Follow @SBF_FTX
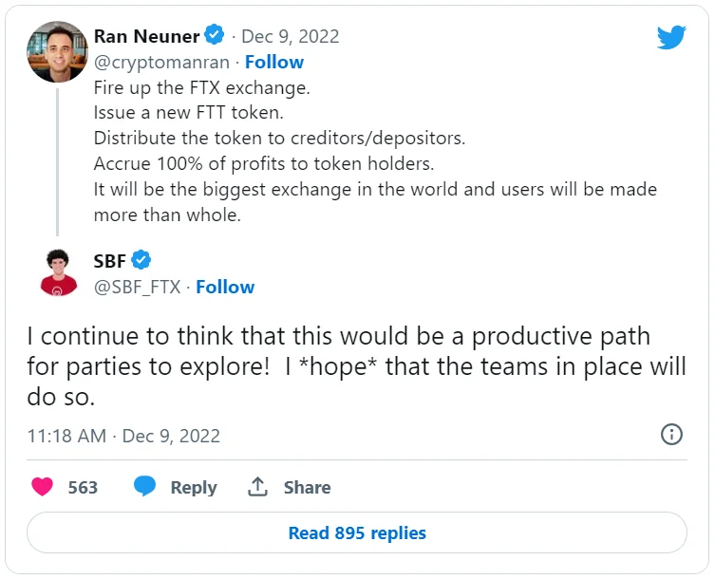This screenshot has width=715, height=579. [x=225, y=287]
